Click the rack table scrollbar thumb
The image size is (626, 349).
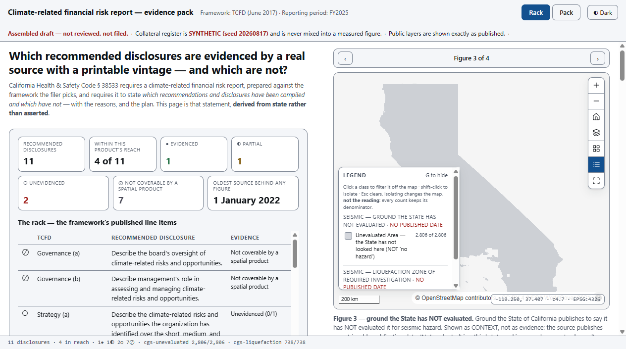[295, 253]
